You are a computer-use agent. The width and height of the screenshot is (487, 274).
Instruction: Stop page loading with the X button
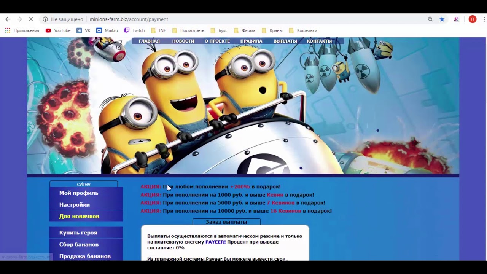tap(31, 19)
